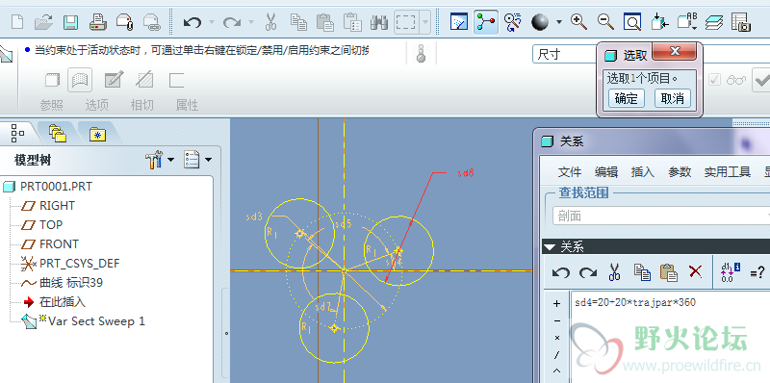The image size is (770, 383).
Task: Copy selection in main toolbar
Action: pyautogui.click(x=298, y=22)
